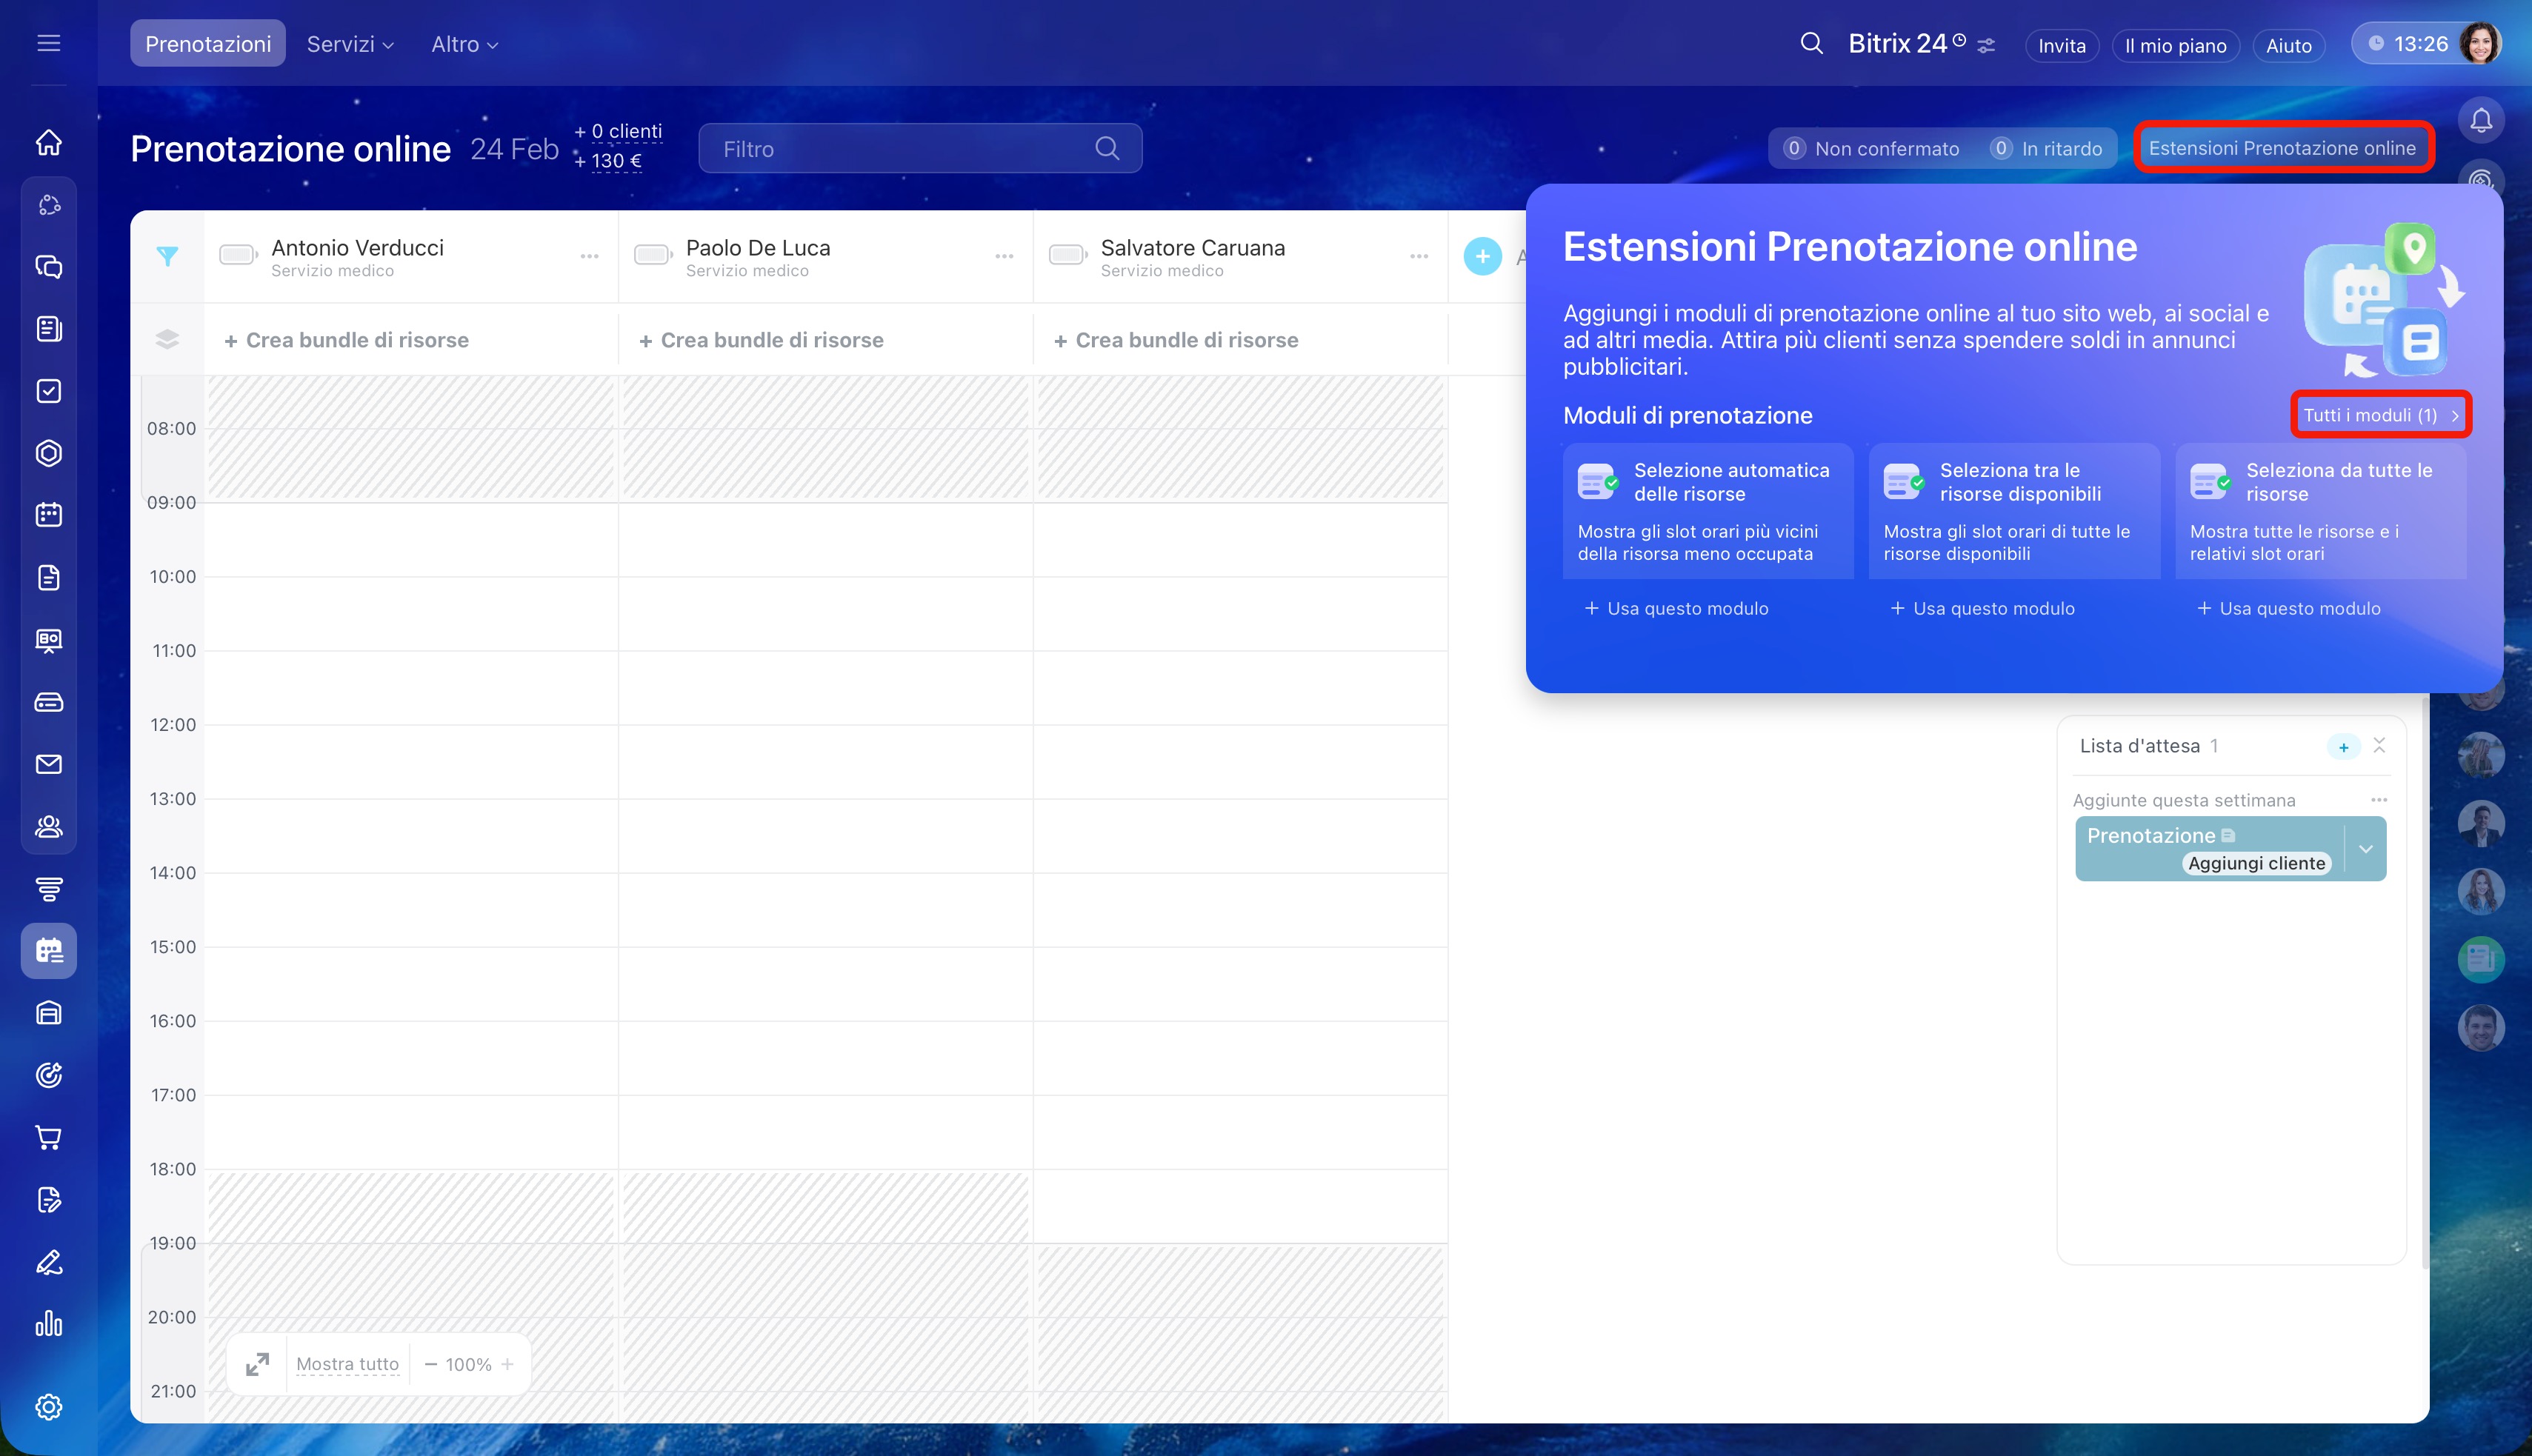Screen dimensions: 2532x1456
Task: Click the settings gear in sidebar
Action: click(x=48, y=1407)
